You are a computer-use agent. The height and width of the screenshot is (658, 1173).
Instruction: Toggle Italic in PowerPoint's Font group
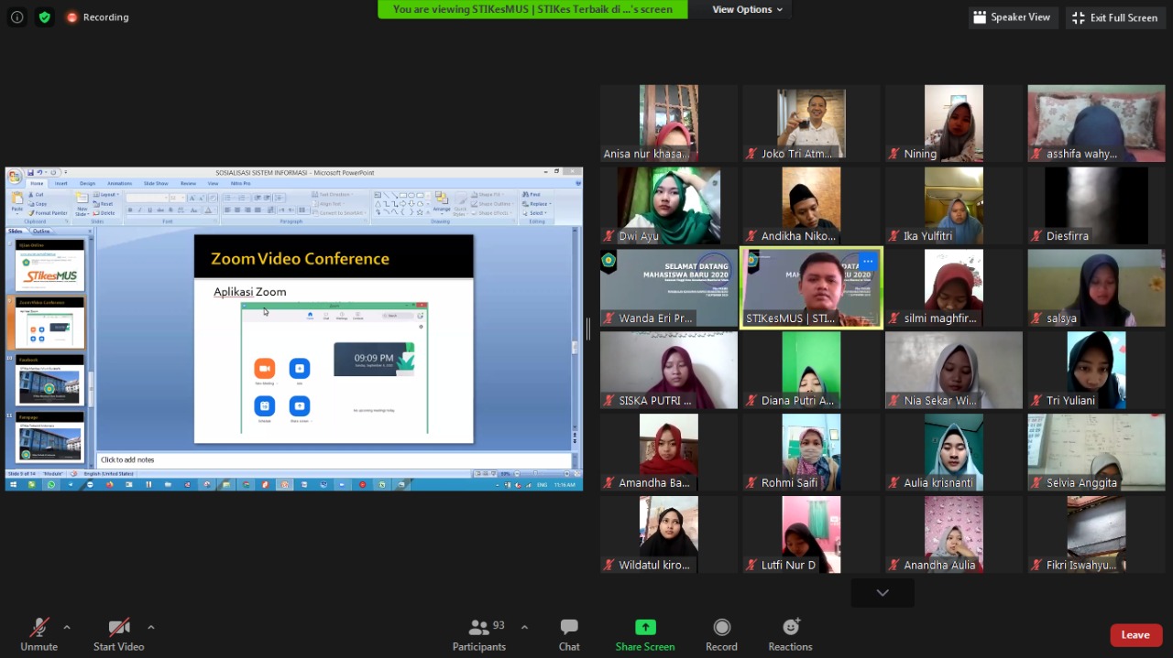[140, 210]
